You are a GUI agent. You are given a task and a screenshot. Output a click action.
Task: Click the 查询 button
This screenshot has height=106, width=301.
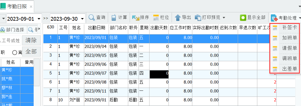97,18
